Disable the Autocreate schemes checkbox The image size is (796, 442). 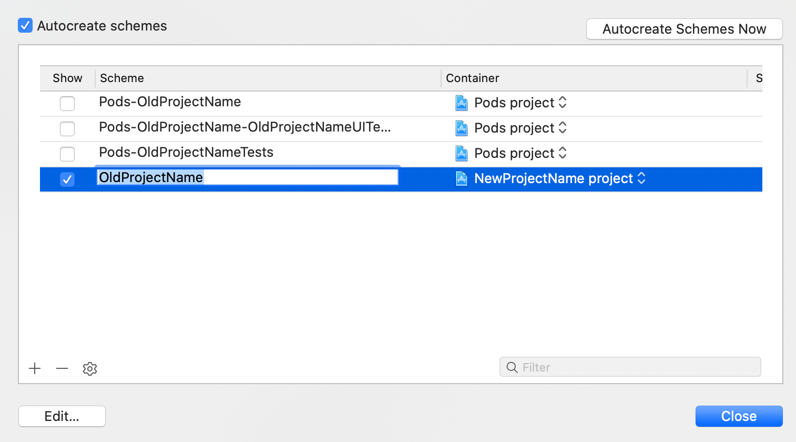click(25, 25)
